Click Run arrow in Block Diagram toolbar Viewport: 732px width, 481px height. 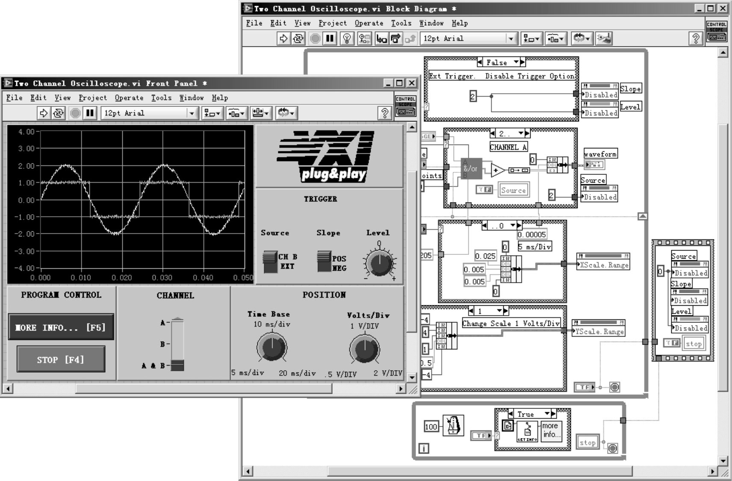[x=283, y=38]
